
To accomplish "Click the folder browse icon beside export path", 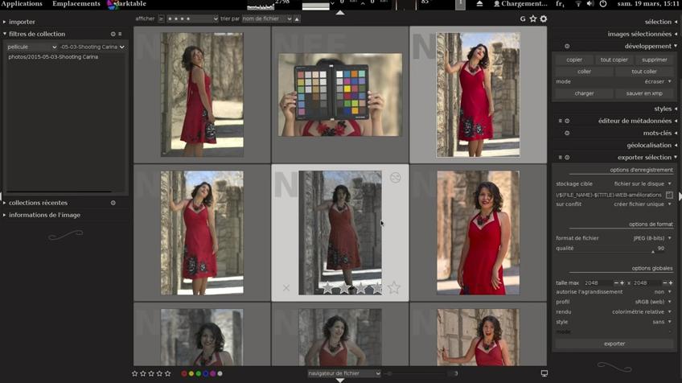I will click(x=669, y=195).
